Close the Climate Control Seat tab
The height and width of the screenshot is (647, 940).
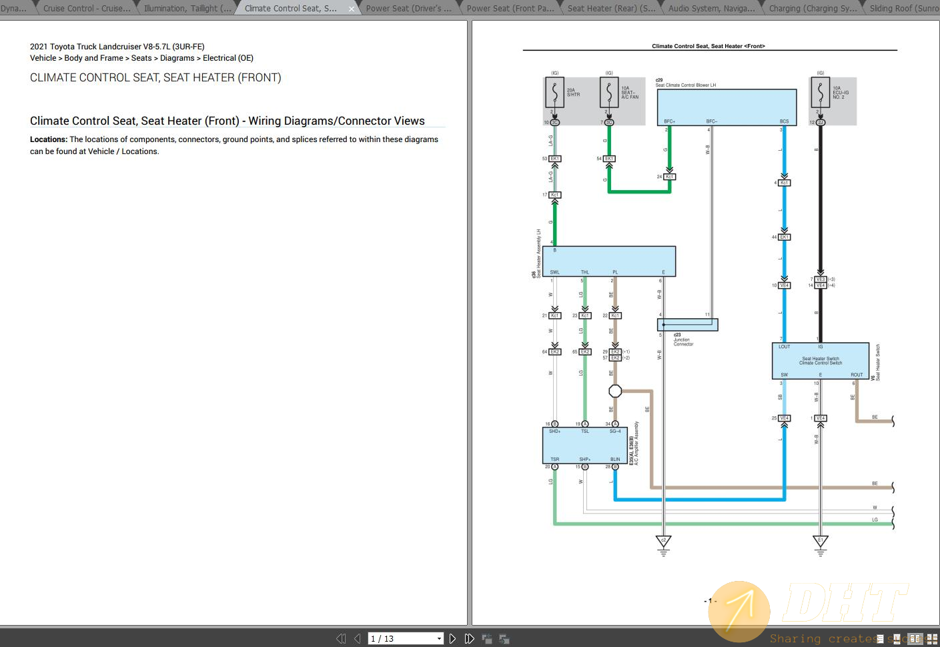pyautogui.click(x=352, y=9)
